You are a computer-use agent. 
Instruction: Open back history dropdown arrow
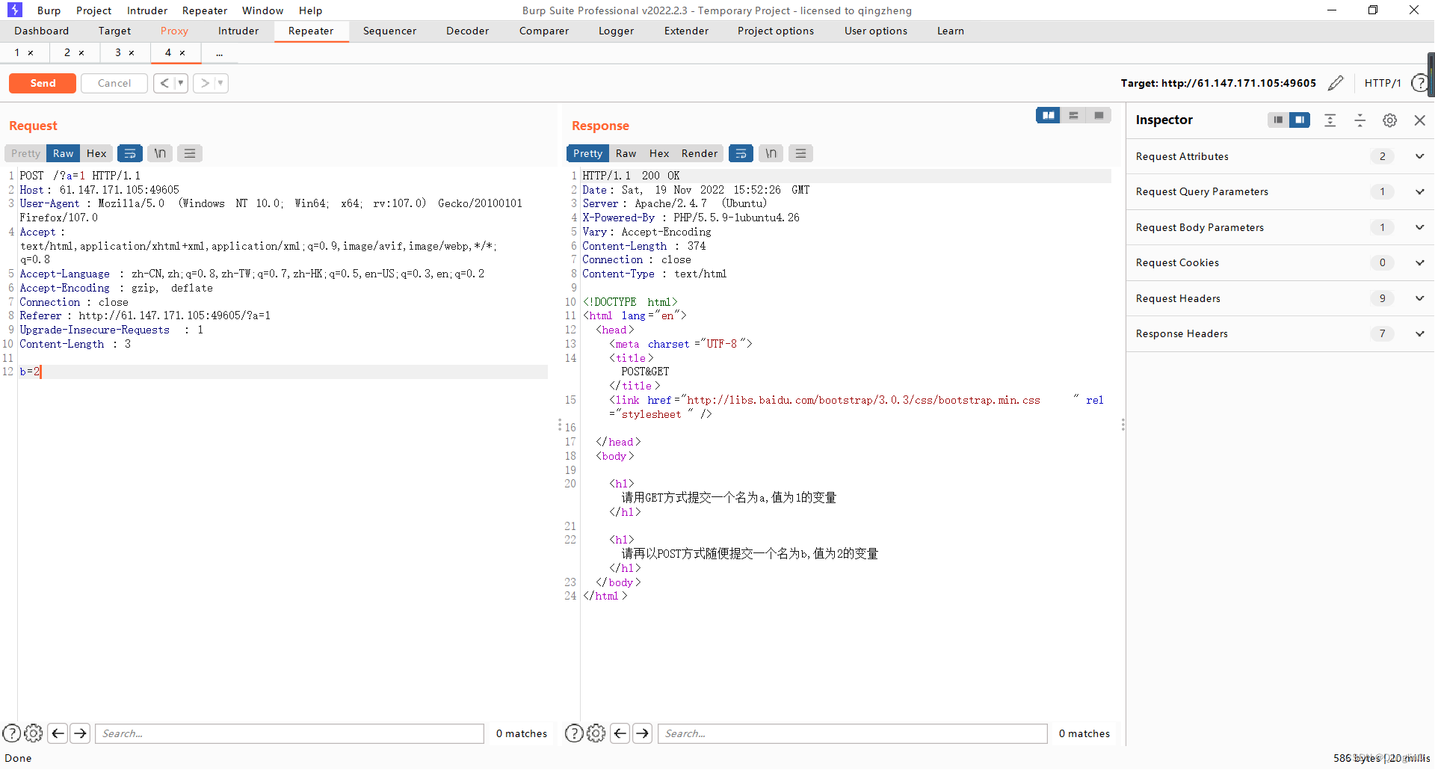pyautogui.click(x=180, y=83)
